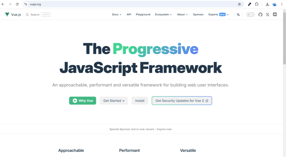
Task: Open Chrome three-dot menu
Action: click(x=282, y=4)
